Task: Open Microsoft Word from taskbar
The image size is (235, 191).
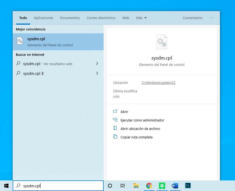Action: click(175, 186)
